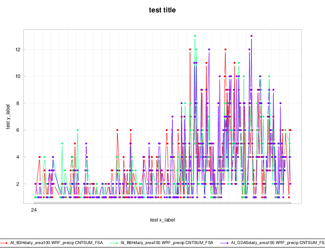
Task: Click the chart heading "test title"
Action: [162, 10]
